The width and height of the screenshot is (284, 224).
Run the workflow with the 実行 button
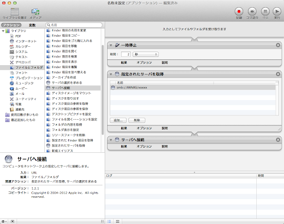click(277, 11)
